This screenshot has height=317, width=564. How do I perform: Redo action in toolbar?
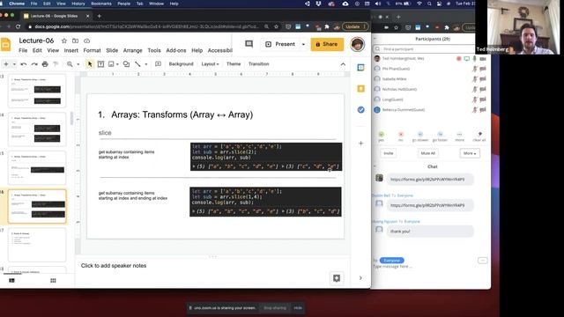tap(34, 64)
